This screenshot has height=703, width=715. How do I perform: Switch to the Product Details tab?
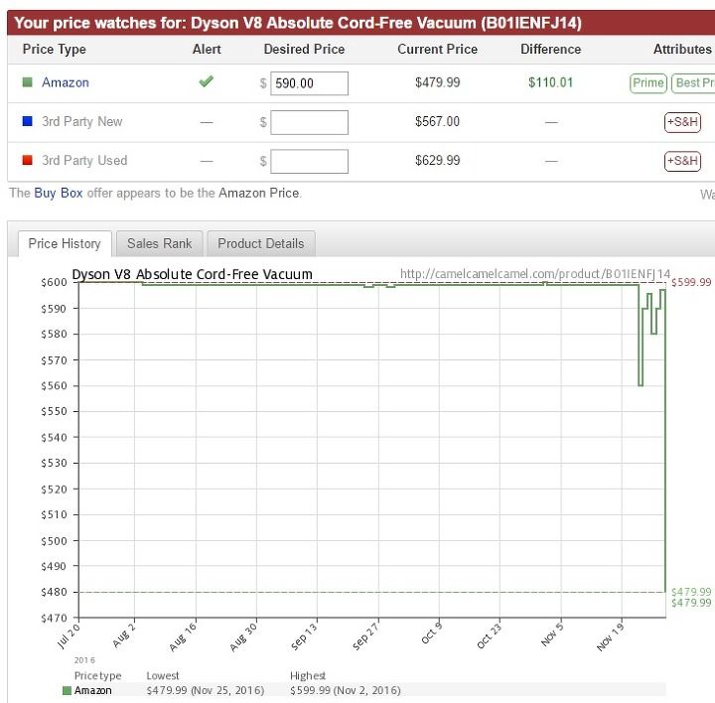click(x=261, y=243)
